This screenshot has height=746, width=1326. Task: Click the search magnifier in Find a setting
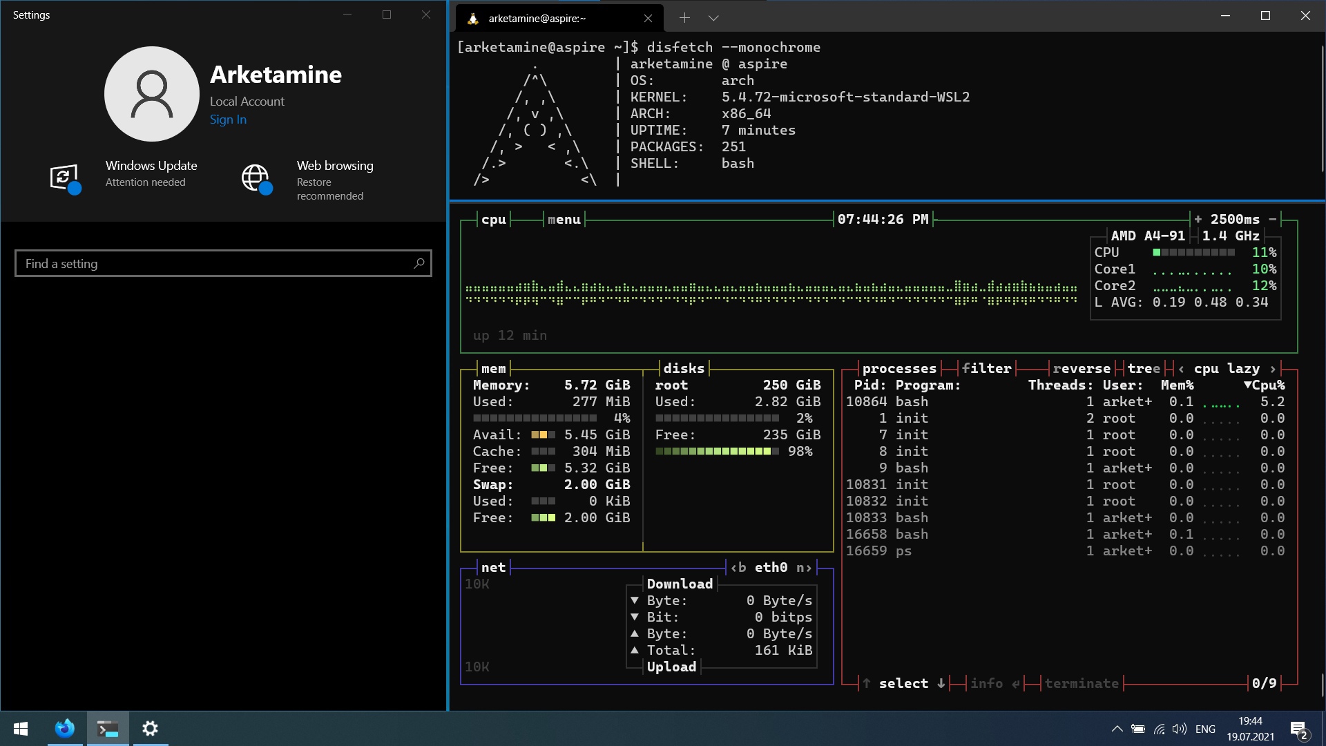coord(419,263)
